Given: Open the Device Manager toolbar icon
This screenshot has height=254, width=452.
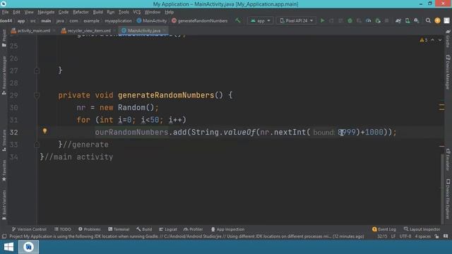Looking at the screenshot, I should pyautogui.click(x=408, y=20).
